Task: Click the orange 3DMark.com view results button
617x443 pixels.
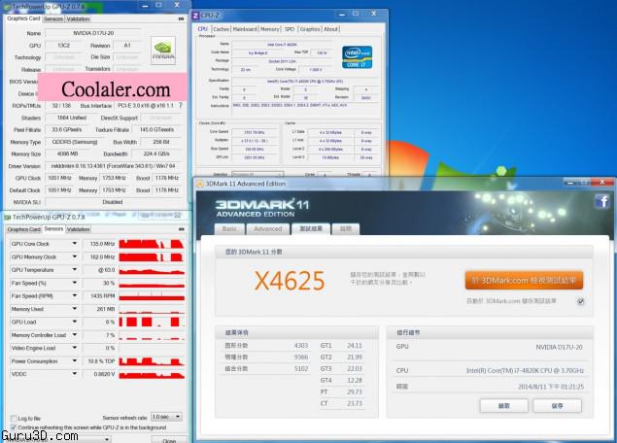Action: [524, 281]
